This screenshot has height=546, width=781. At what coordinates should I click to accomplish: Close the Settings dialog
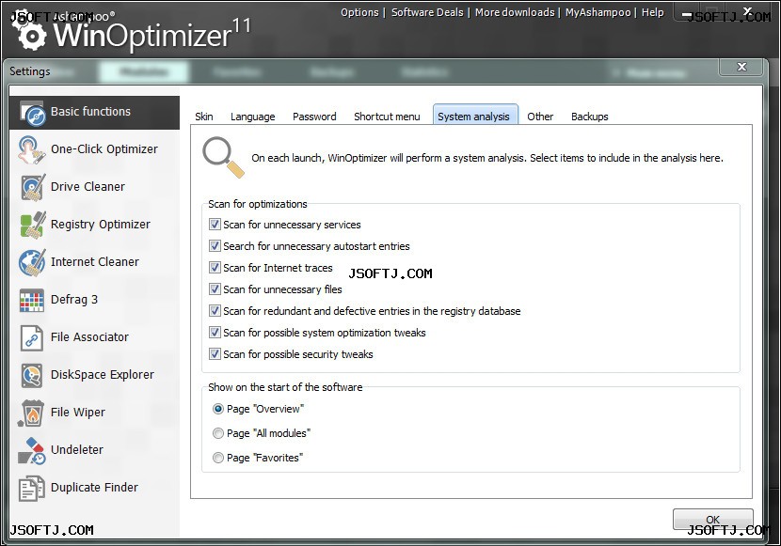741,67
